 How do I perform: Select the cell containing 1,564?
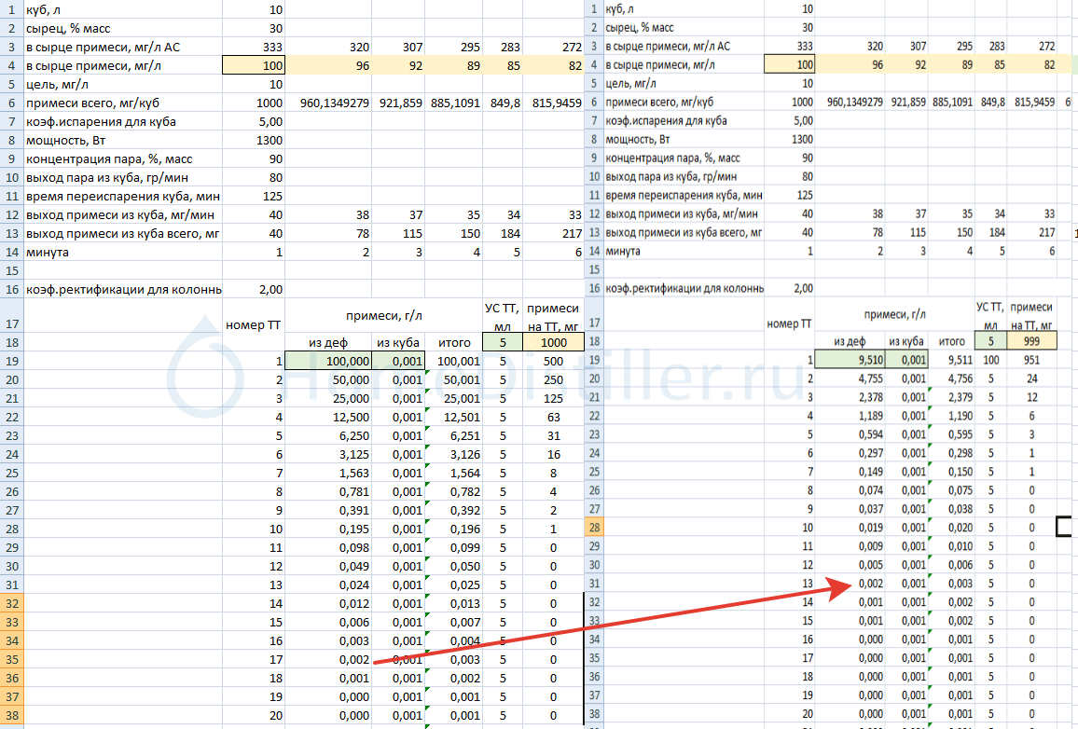click(453, 473)
